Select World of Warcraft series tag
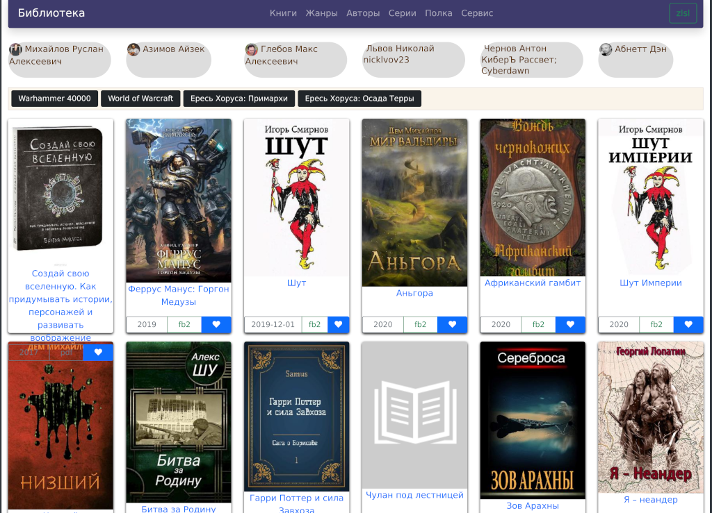Screen dimensions: 712x513 pos(140,99)
